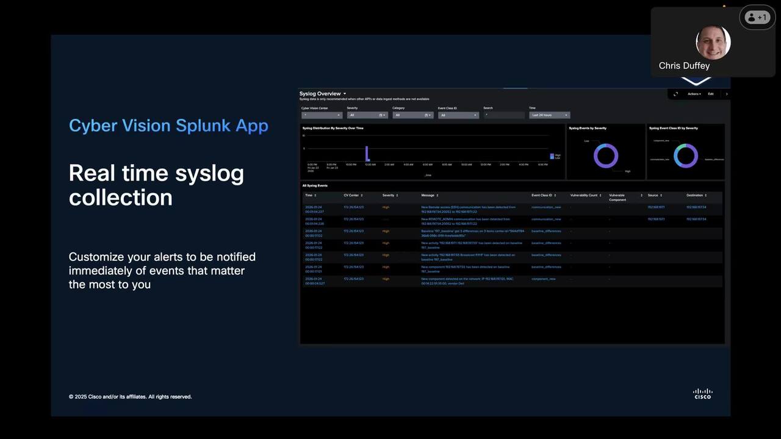Click the fullscreen icon beside Actions
The image size is (781, 439).
675,94
